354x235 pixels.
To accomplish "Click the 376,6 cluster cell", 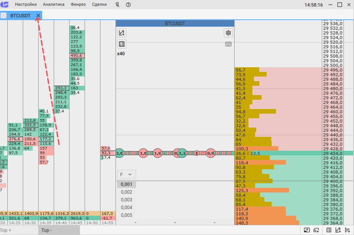I will tap(15, 139).
